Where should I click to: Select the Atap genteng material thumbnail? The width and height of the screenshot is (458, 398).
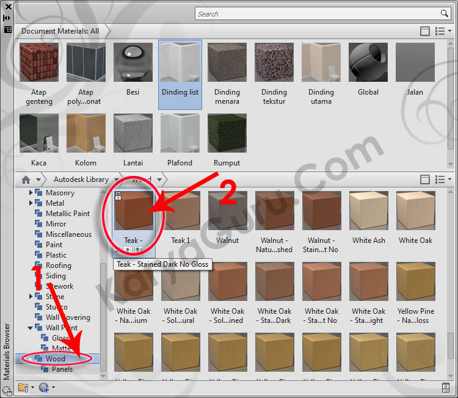coord(39,74)
